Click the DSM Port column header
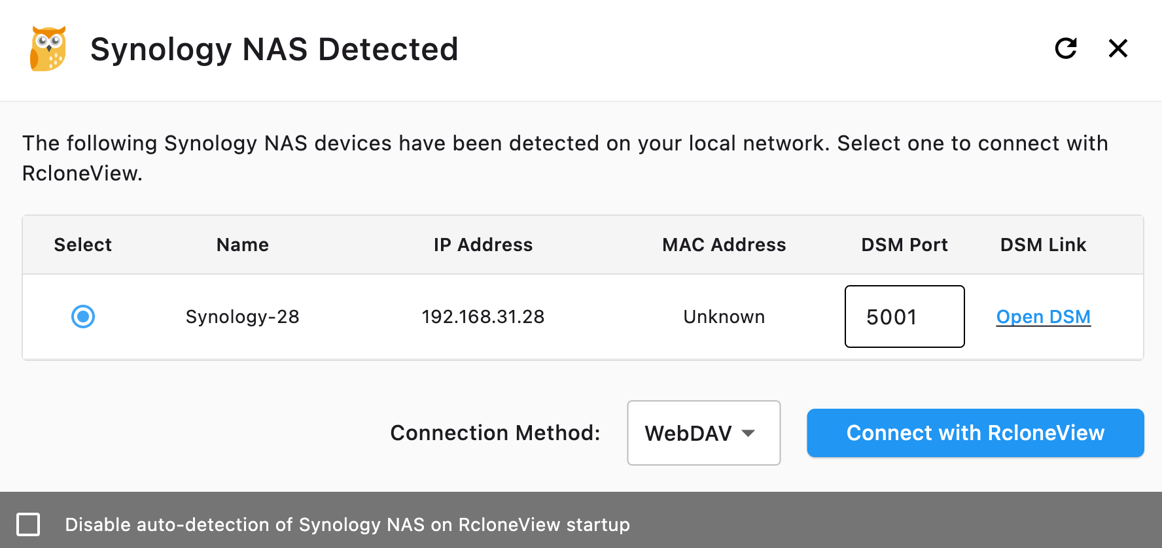This screenshot has height=548, width=1162. click(904, 245)
